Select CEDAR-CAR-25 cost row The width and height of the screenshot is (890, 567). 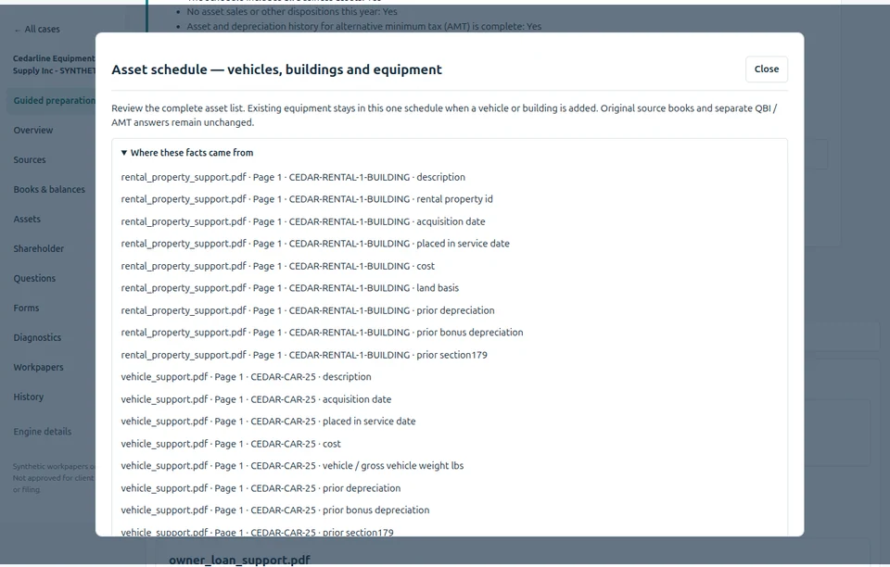click(x=231, y=444)
